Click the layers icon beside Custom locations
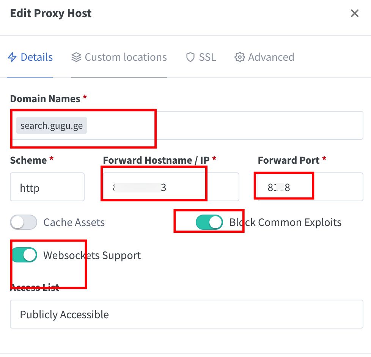The image size is (371, 357). click(x=76, y=57)
